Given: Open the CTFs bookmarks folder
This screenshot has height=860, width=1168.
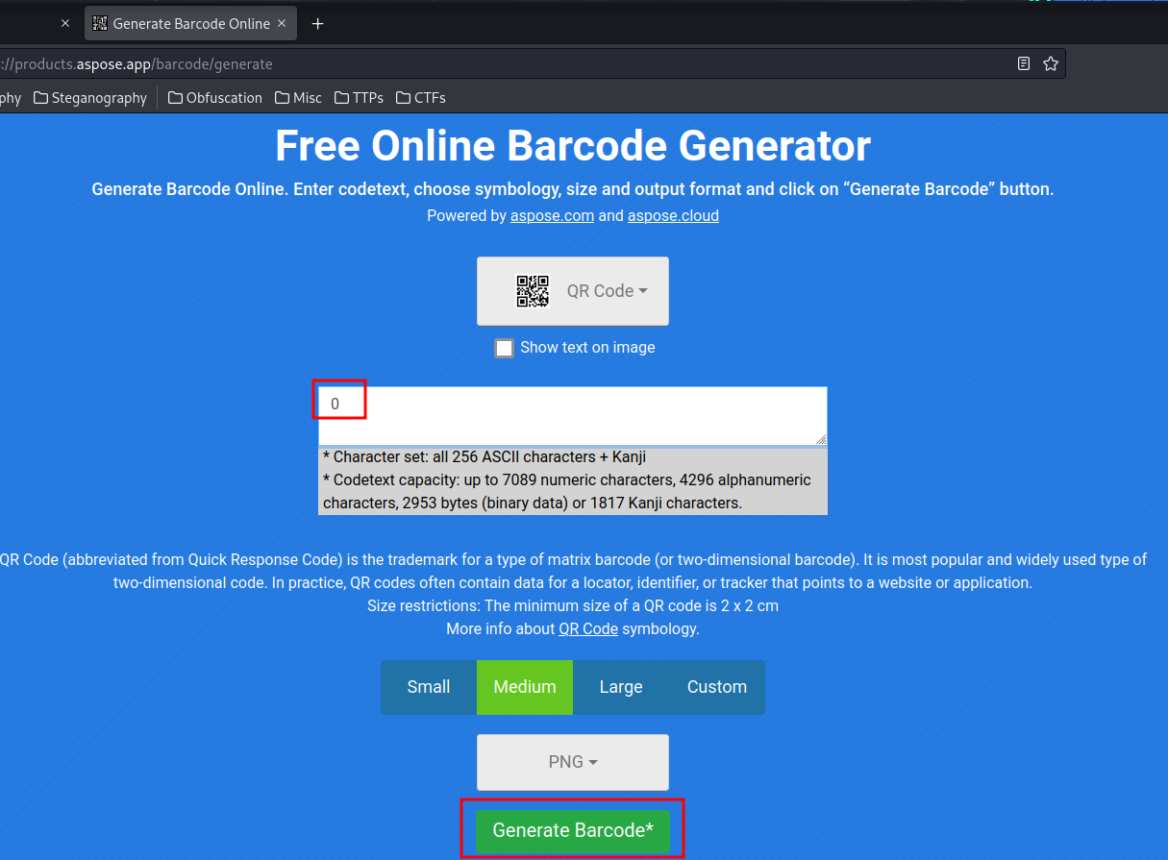Looking at the screenshot, I should 420,98.
